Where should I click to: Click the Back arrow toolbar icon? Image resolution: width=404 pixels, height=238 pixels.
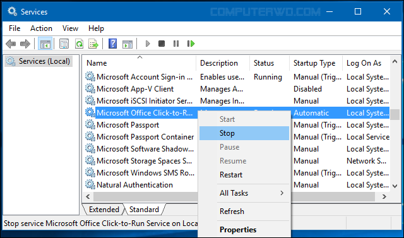[x=11, y=44]
